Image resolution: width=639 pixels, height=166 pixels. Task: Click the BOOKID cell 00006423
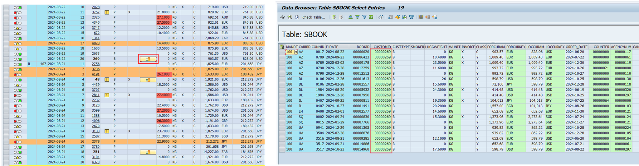coord(359,58)
